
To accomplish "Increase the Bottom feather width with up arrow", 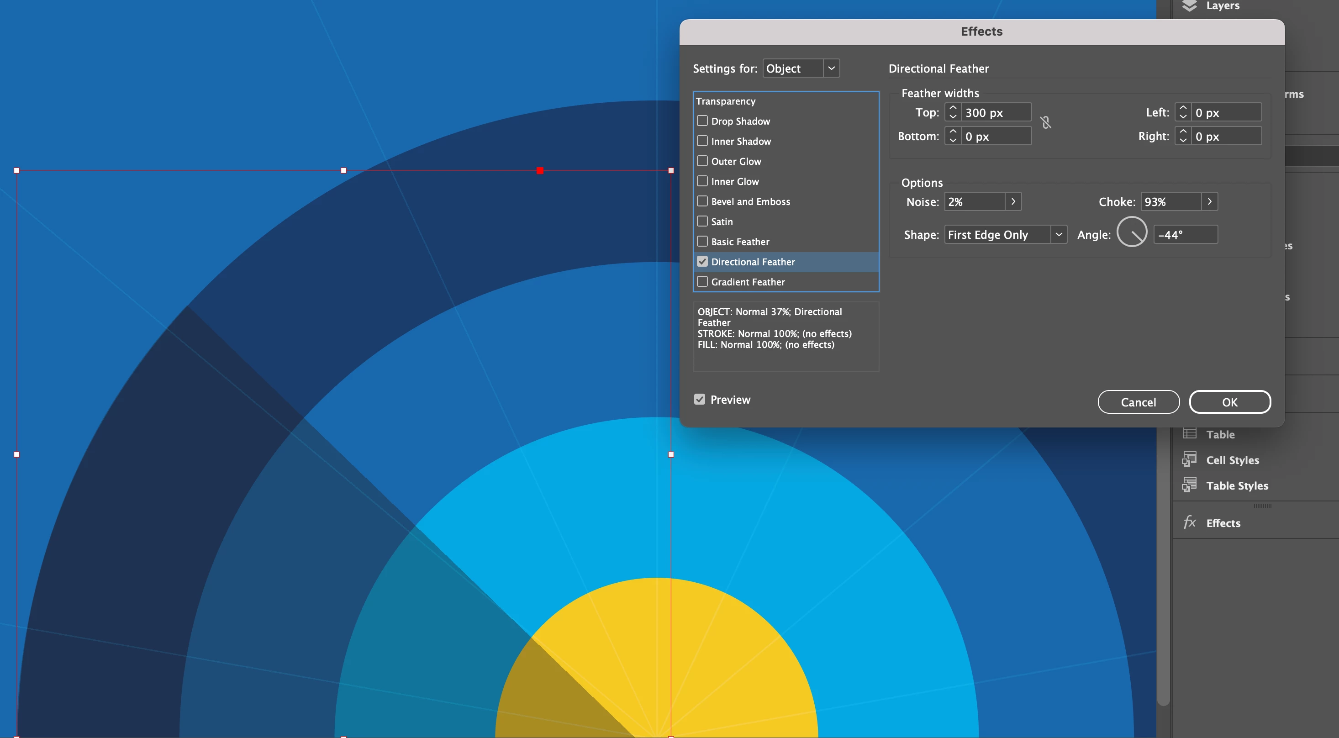I will point(953,132).
